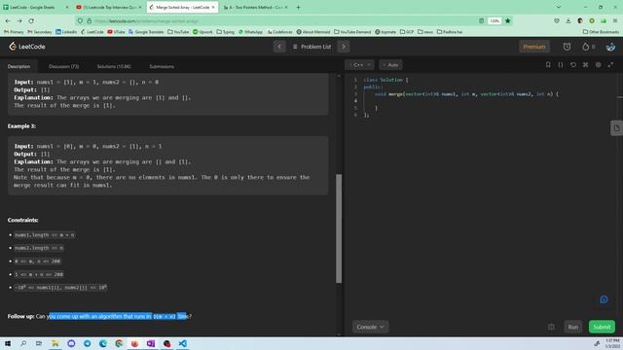Reset code to default icon
This screenshot has height=350, width=623.
(573, 65)
